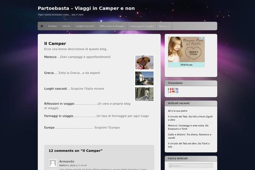Click text 'Un tipo di formaggio per ogni luogo'
The height and width of the screenshot is (170, 255).
click(x=123, y=116)
